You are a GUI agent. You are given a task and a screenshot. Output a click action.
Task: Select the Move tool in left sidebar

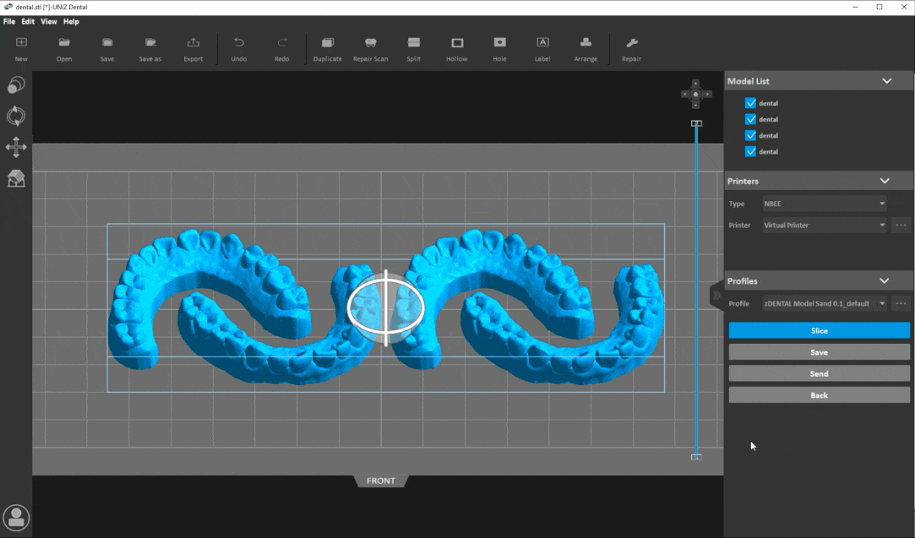[x=16, y=147]
